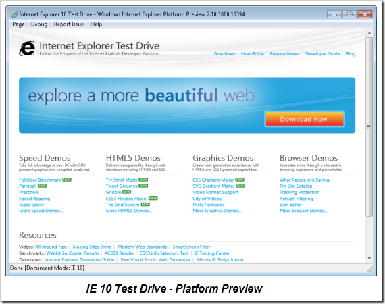Click More Speed Demos link

coord(41,211)
